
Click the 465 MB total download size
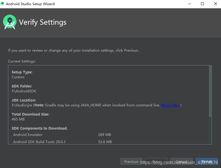(18, 119)
